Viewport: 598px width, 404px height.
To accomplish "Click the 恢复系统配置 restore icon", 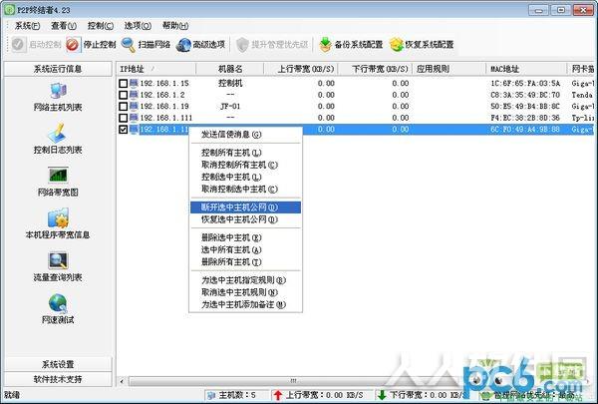I will pos(397,44).
